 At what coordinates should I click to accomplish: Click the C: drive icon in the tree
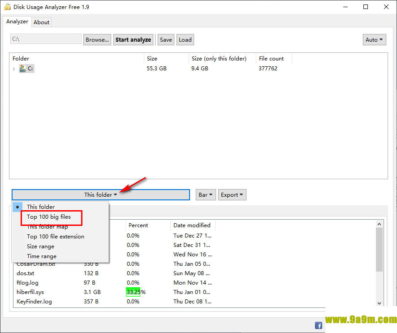tap(22, 69)
